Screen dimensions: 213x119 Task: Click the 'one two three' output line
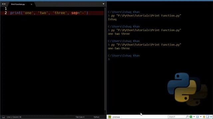click(119, 34)
